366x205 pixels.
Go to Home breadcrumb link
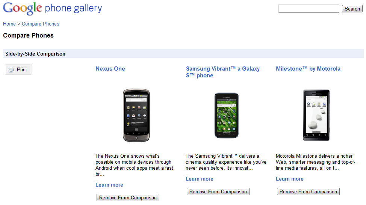[x=9, y=24]
